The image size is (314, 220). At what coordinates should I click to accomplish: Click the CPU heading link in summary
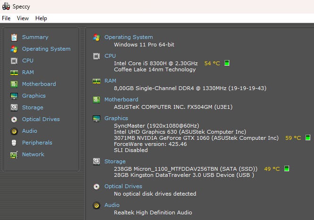click(110, 56)
